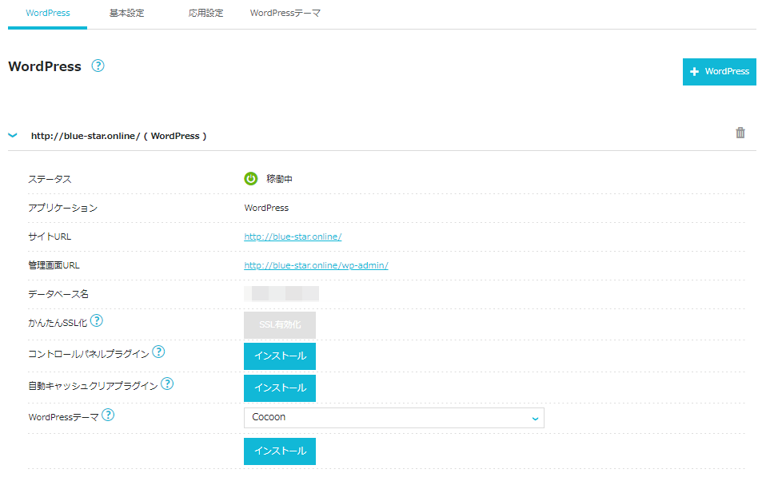Delete blue-star.online site with trash icon

click(740, 133)
